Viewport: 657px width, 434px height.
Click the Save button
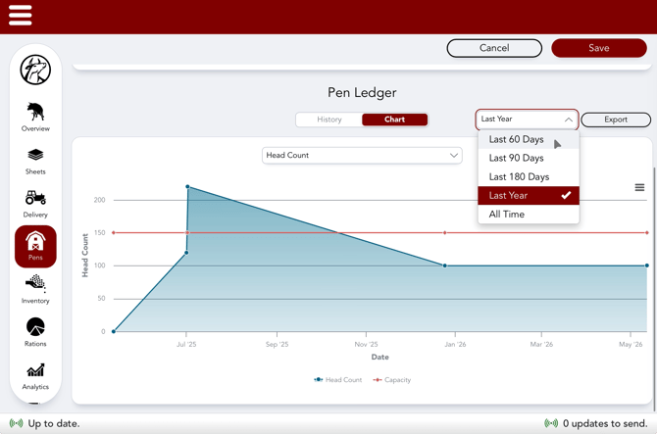[599, 48]
